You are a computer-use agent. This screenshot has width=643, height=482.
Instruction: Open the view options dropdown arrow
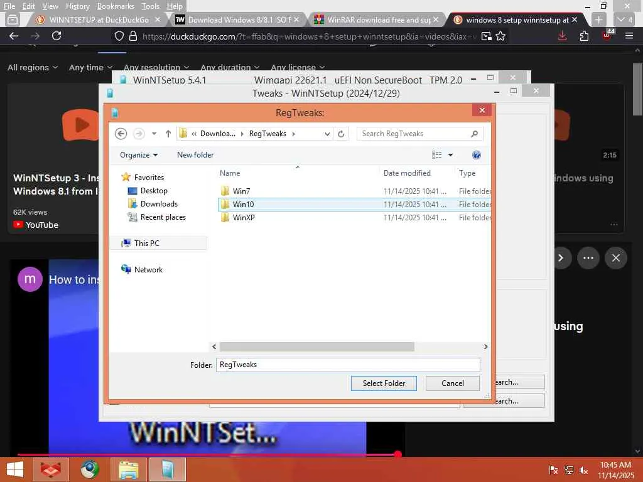[x=450, y=155]
